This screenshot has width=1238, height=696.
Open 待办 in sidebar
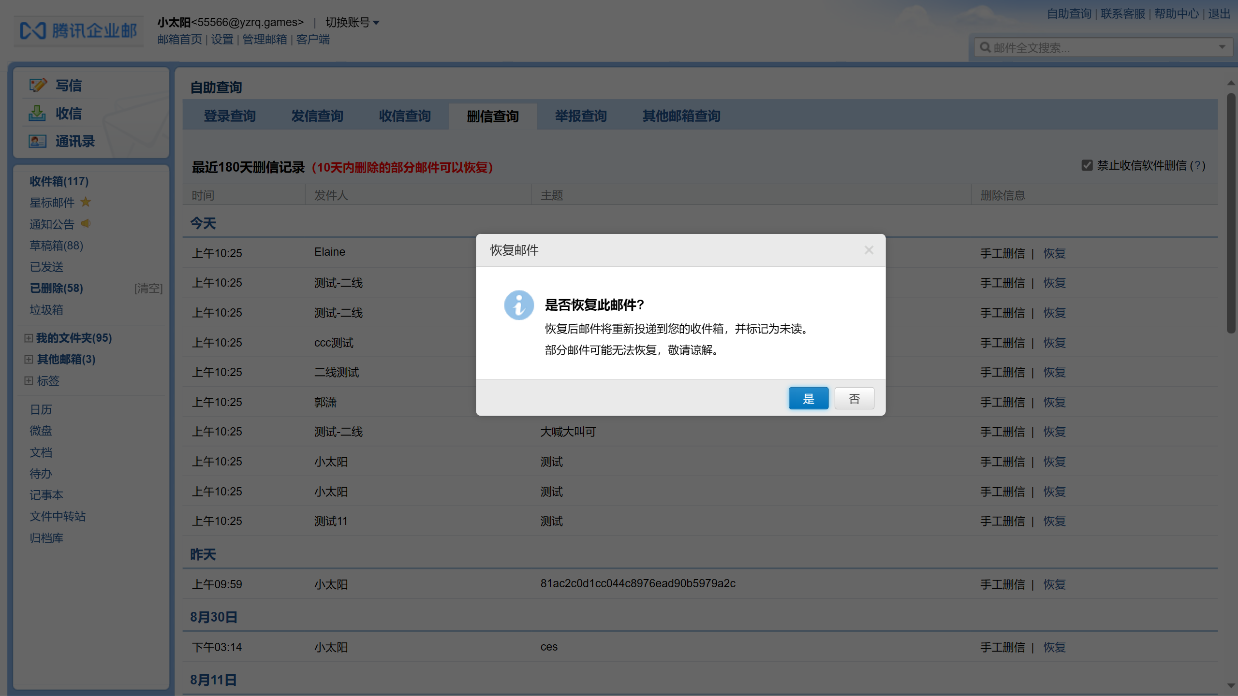(x=41, y=474)
